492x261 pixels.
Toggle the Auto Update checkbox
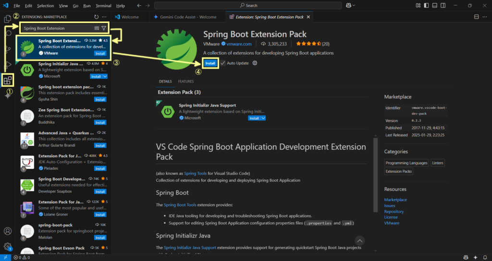[x=223, y=63]
